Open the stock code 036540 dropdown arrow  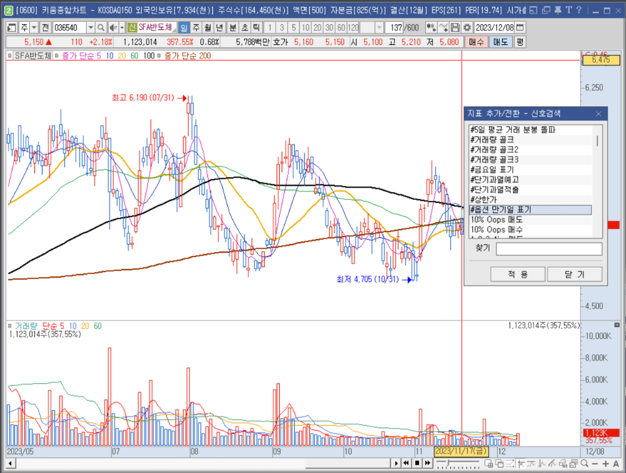click(91, 28)
